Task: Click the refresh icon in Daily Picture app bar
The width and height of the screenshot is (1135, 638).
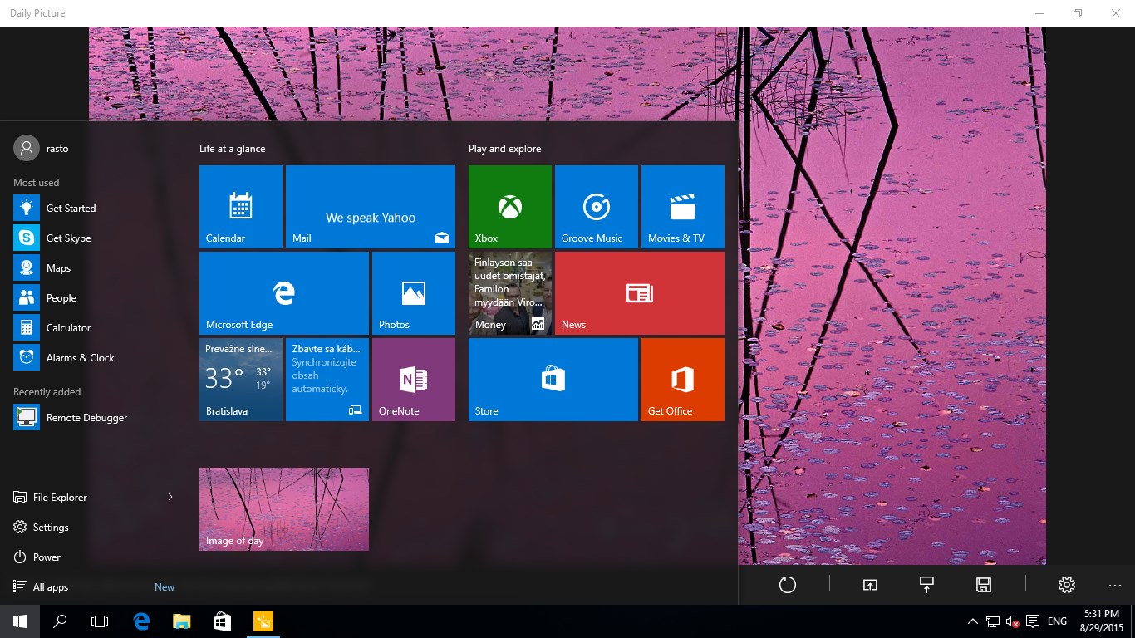Action: pos(788,585)
